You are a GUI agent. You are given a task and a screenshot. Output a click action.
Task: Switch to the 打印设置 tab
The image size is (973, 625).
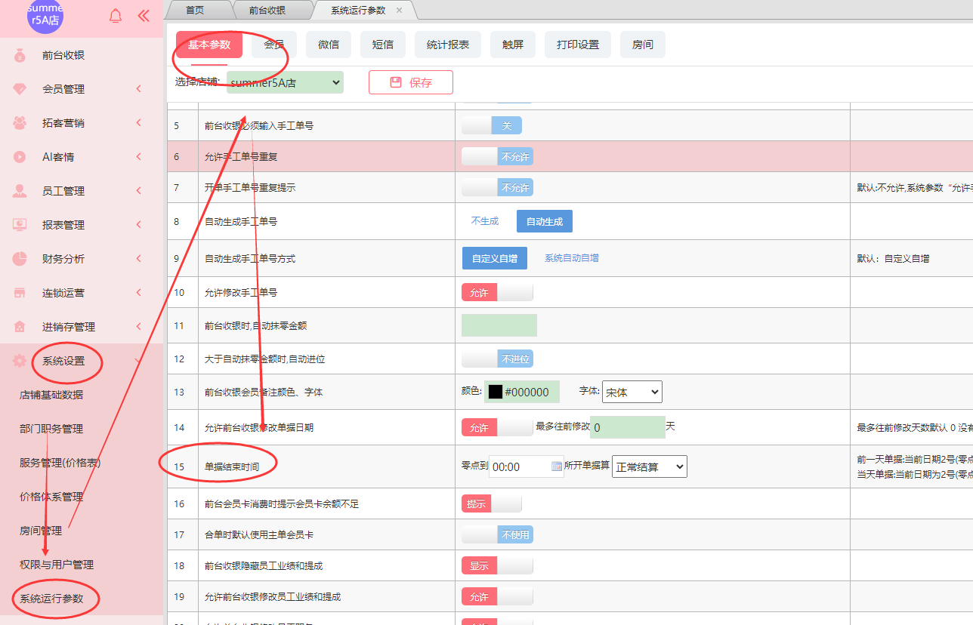tap(578, 45)
